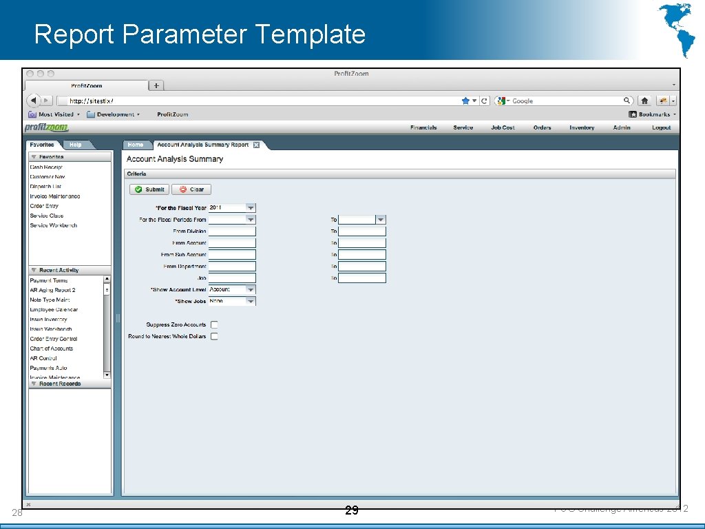Image resolution: width=705 pixels, height=529 pixels.
Task: Close the Account Analysis Summary Report tab
Action: point(256,145)
